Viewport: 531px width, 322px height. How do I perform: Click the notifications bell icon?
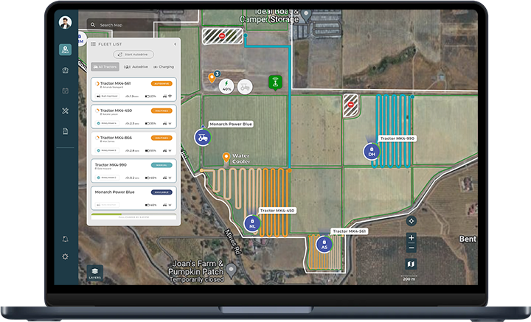[x=66, y=239]
